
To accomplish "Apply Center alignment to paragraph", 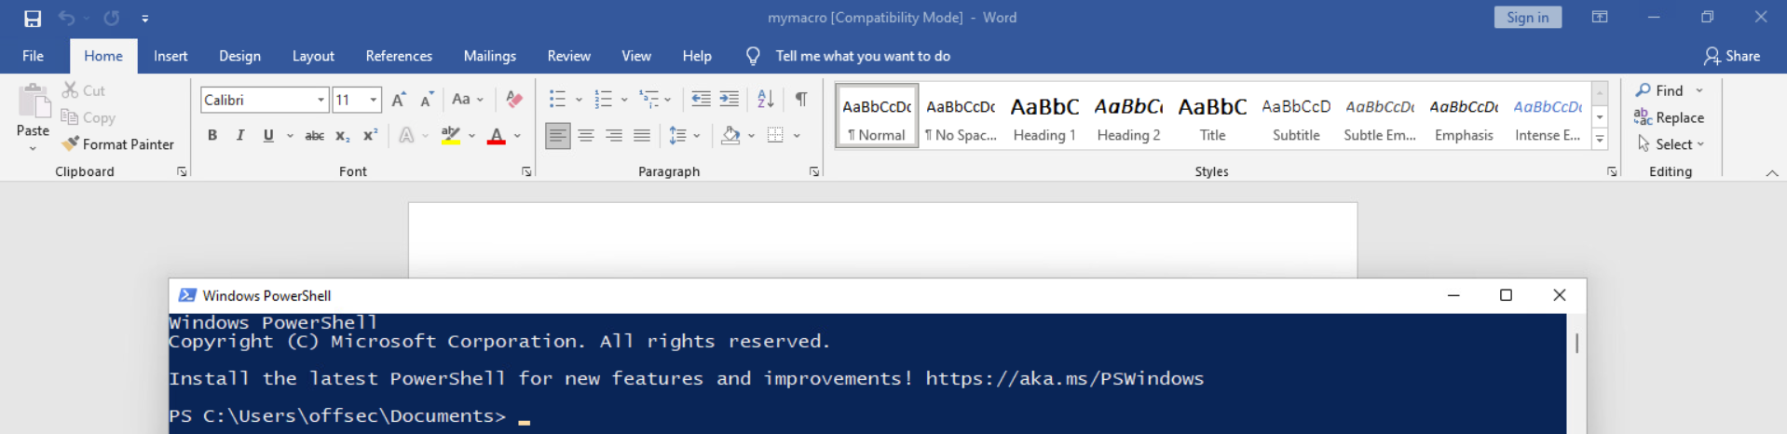I will 586,136.
